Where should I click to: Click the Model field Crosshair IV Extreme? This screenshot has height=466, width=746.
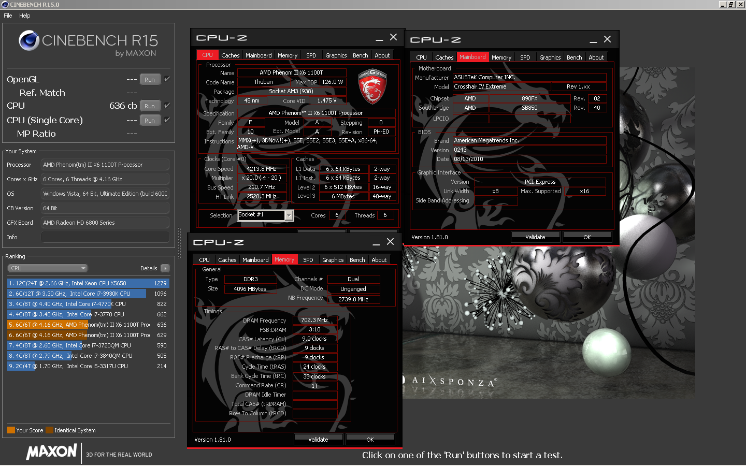501,86
